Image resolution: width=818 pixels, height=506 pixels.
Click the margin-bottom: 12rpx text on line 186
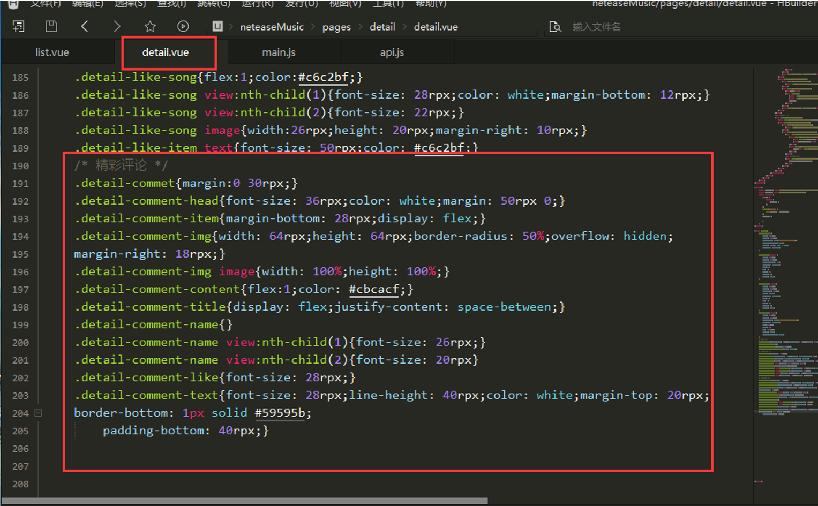point(624,95)
